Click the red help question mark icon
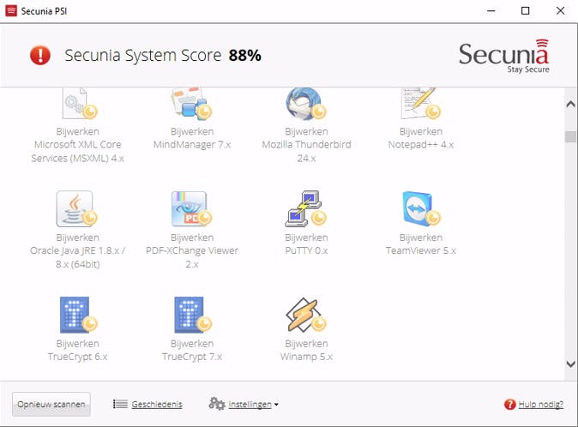Screen dimensions: 578x427 [509, 405]
